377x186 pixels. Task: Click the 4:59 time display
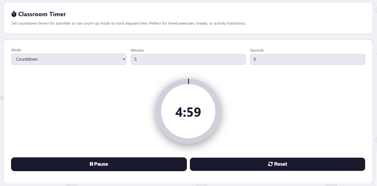coord(188,112)
